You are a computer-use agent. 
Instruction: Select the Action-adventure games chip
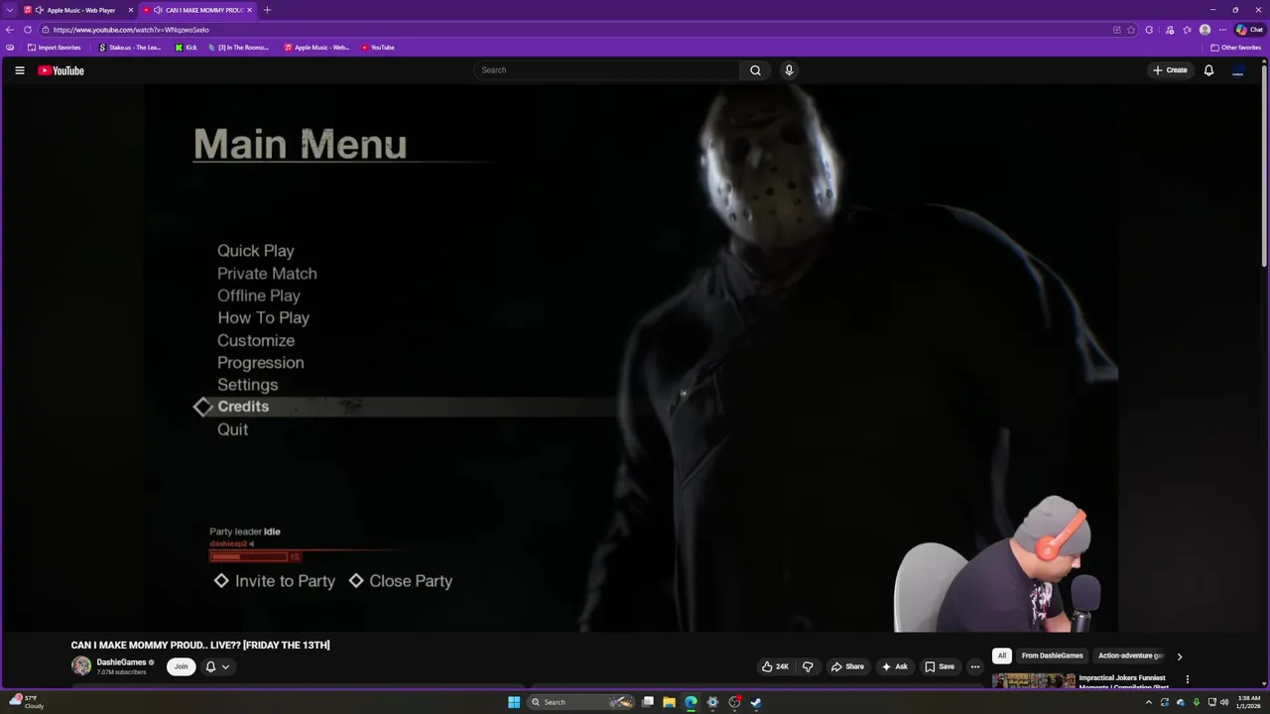click(x=1131, y=655)
